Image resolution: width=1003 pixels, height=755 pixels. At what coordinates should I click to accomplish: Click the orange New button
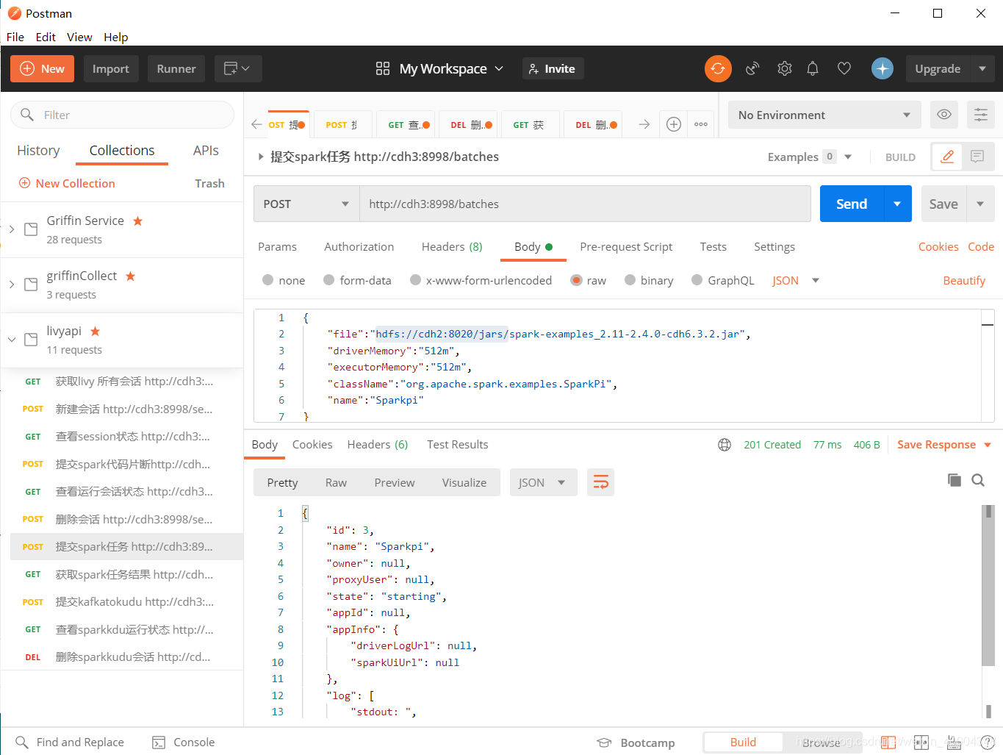43,68
